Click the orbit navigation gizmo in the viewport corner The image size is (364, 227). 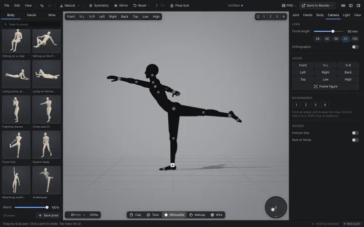point(276,207)
